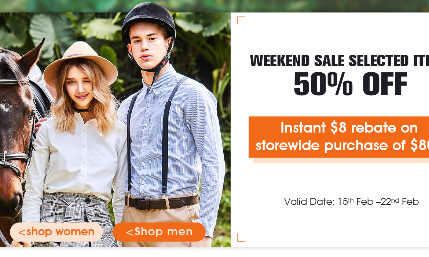Click the '50% OFF' text
This screenshot has height=257, width=429.
pyautogui.click(x=351, y=84)
